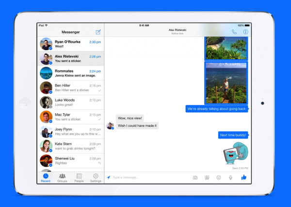Tap the compose new message icon
Viewport: 291px width, 207px height.
tap(98, 32)
